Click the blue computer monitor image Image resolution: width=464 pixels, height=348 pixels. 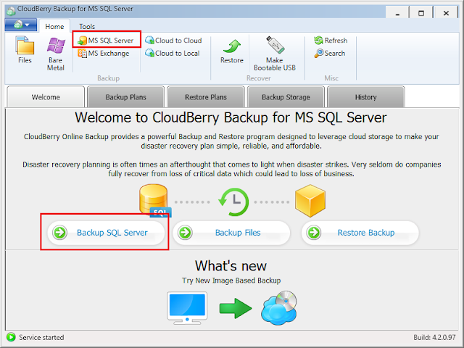[187, 308]
